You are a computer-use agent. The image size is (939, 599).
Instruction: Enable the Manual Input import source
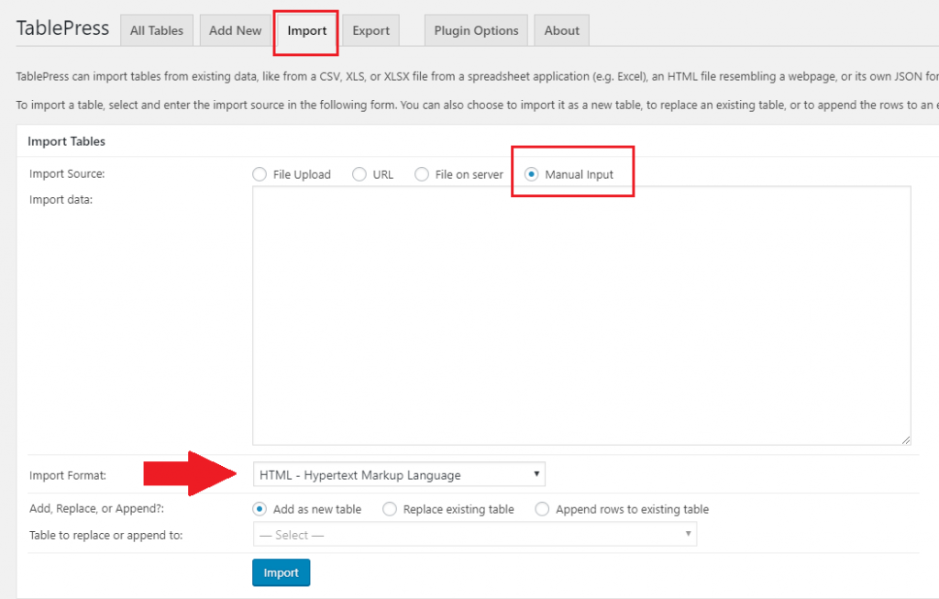pyautogui.click(x=531, y=173)
